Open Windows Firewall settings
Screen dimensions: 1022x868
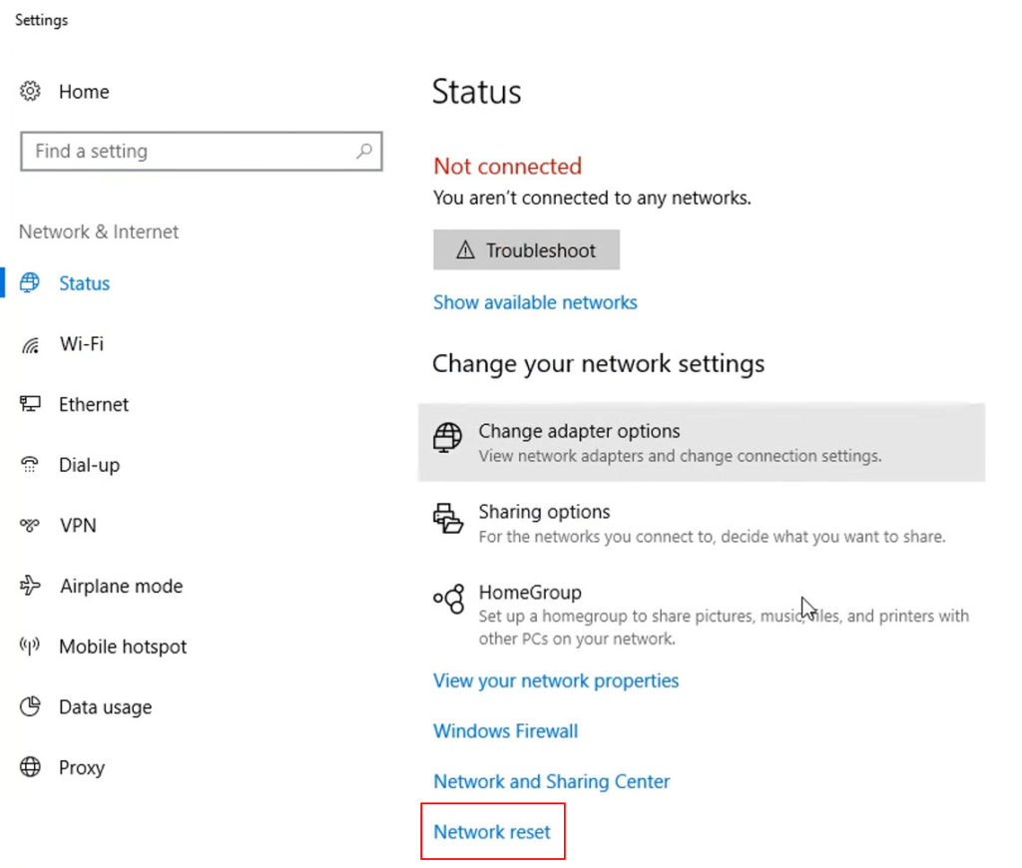click(505, 730)
